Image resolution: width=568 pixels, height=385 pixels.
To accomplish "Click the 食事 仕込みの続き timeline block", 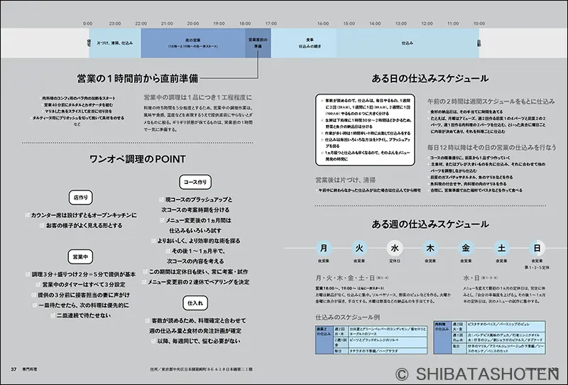I will point(304,43).
